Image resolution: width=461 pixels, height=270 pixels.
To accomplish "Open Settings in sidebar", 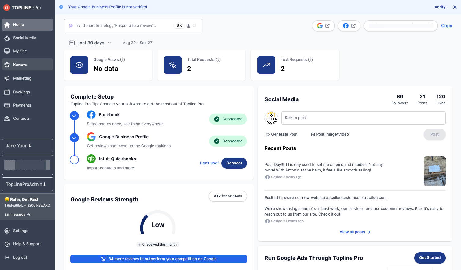I will 28,231.
